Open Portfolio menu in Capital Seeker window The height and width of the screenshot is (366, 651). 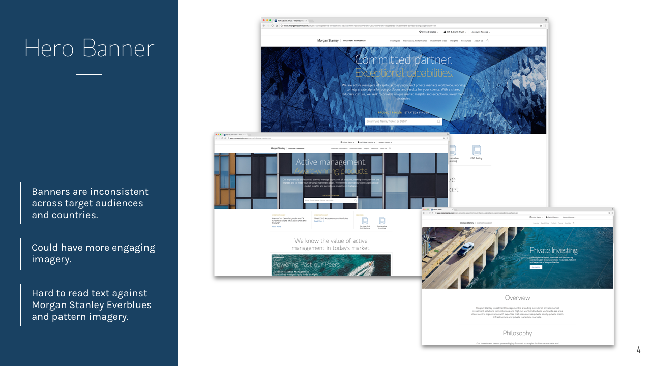tap(554, 223)
